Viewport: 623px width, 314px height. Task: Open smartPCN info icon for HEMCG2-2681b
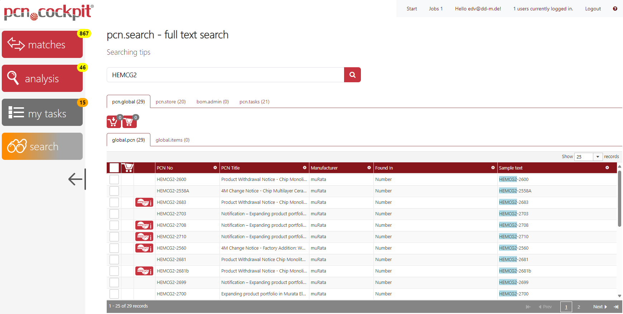click(144, 271)
